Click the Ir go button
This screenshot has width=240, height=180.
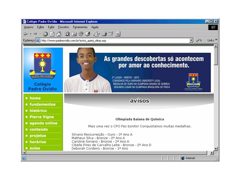[x=199, y=40]
